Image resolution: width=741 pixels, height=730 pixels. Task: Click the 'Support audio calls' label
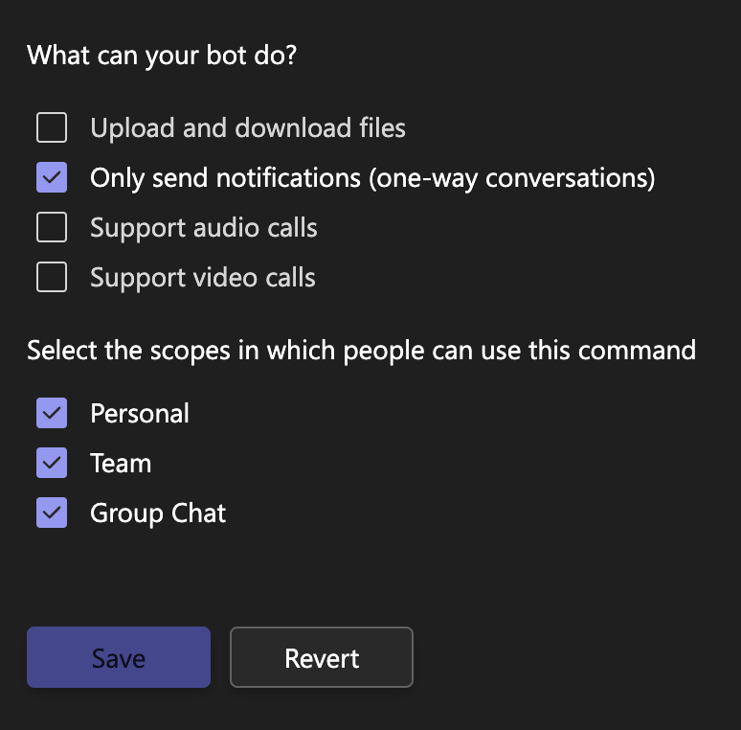204,228
